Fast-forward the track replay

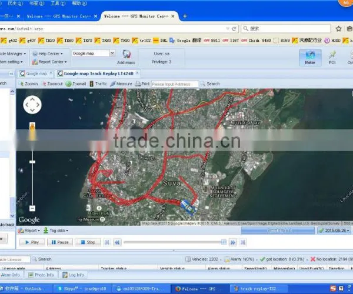coord(233,242)
